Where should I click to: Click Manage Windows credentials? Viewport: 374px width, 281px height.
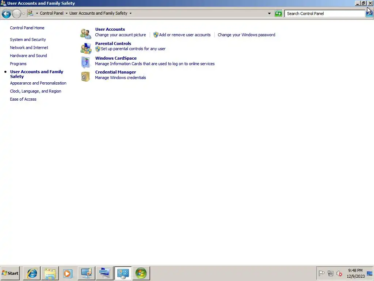click(x=121, y=78)
